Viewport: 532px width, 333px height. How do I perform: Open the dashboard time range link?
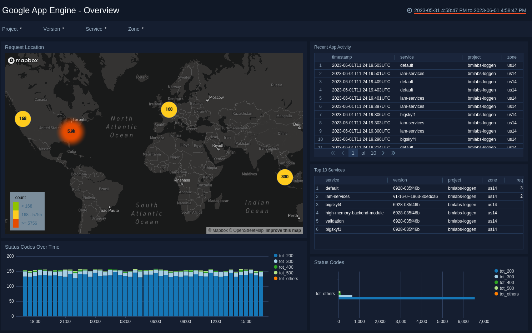(470, 10)
